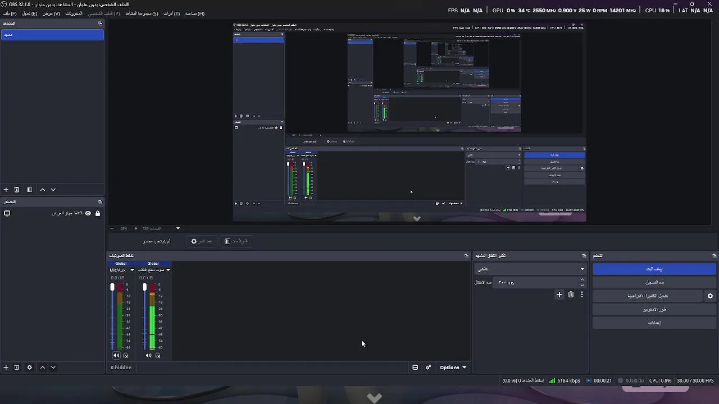Open advanced audio properties gears icon
The height and width of the screenshot is (404, 719).
(x=428, y=368)
